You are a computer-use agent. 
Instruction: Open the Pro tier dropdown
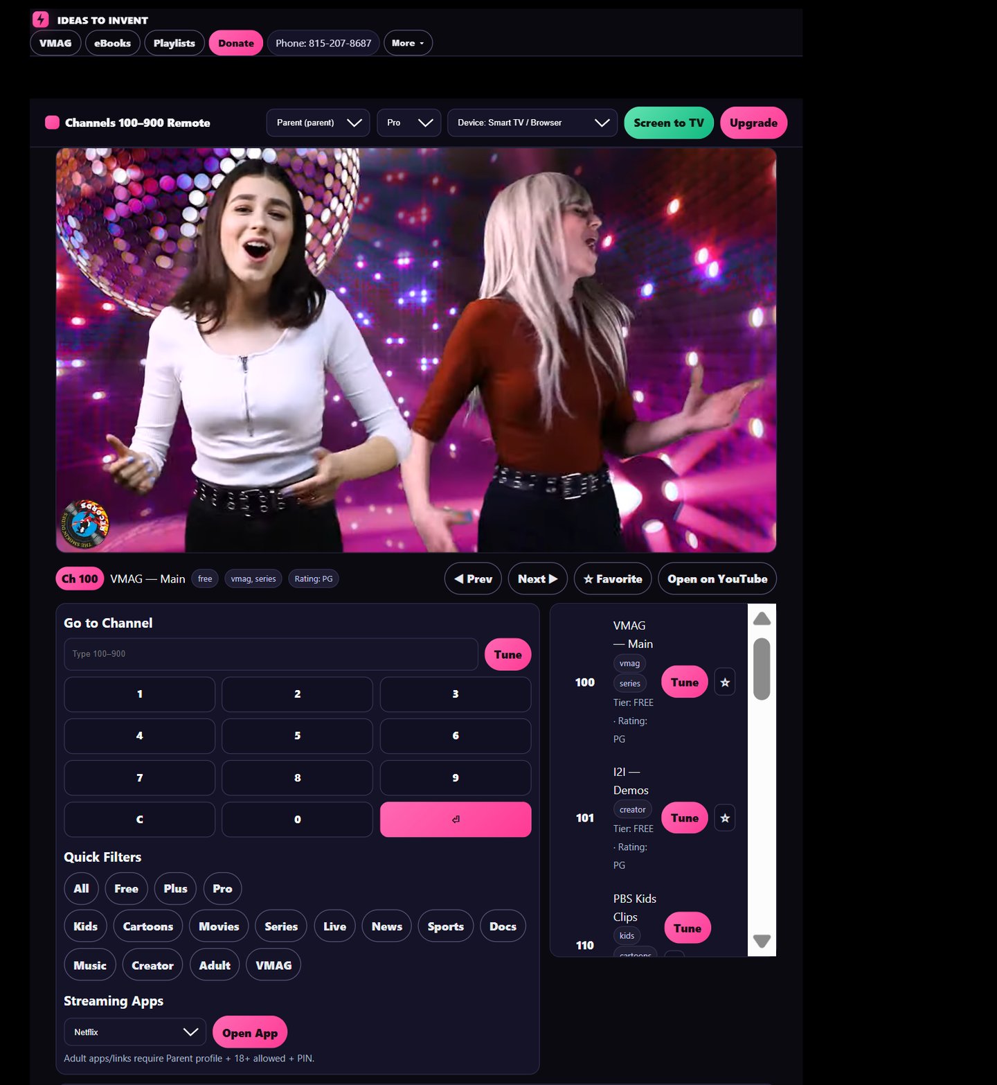click(x=409, y=123)
